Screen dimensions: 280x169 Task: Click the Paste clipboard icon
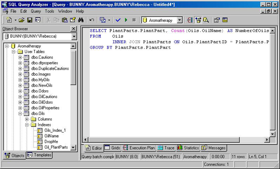[65, 20]
